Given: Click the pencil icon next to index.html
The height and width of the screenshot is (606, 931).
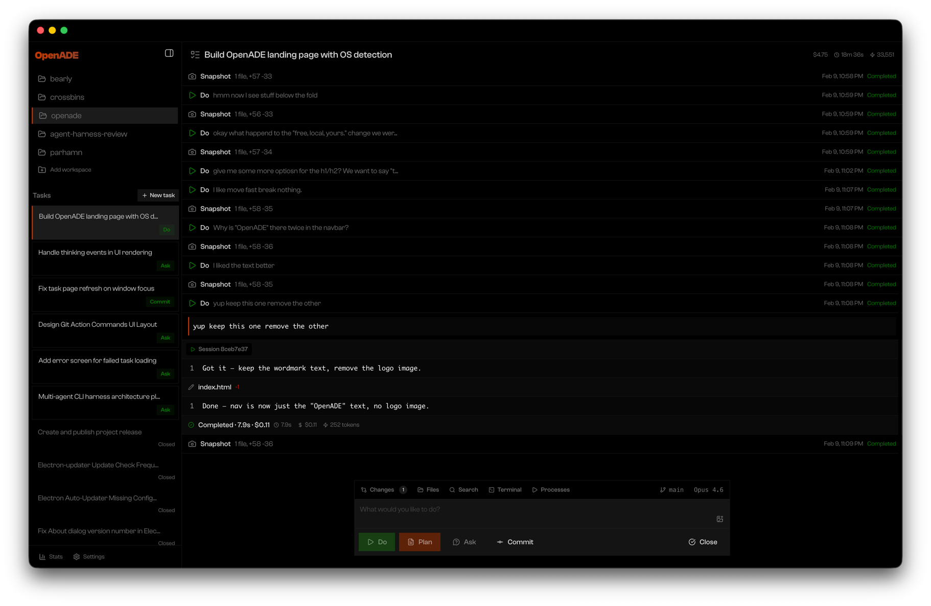Looking at the screenshot, I should coord(192,387).
